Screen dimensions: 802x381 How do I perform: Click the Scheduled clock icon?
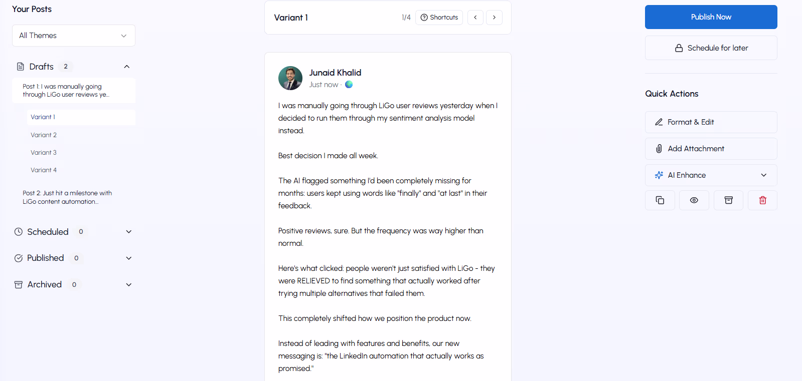(18, 231)
